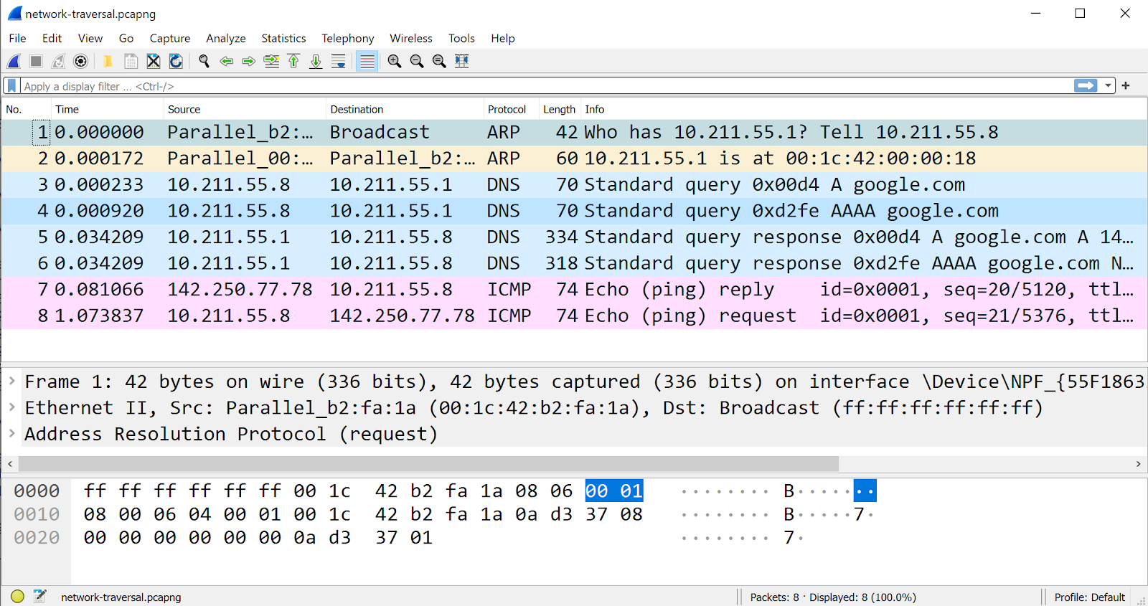Image resolution: width=1148 pixels, height=606 pixels.
Task: Open the Edit menu
Action: (52, 38)
